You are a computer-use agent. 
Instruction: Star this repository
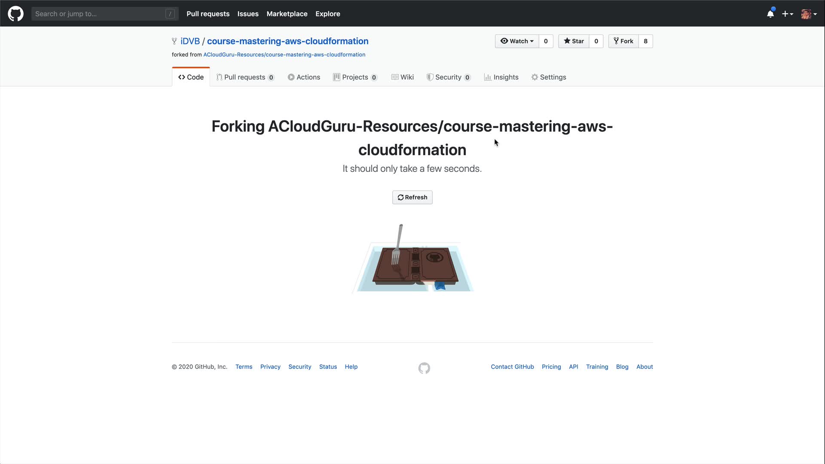(574, 41)
